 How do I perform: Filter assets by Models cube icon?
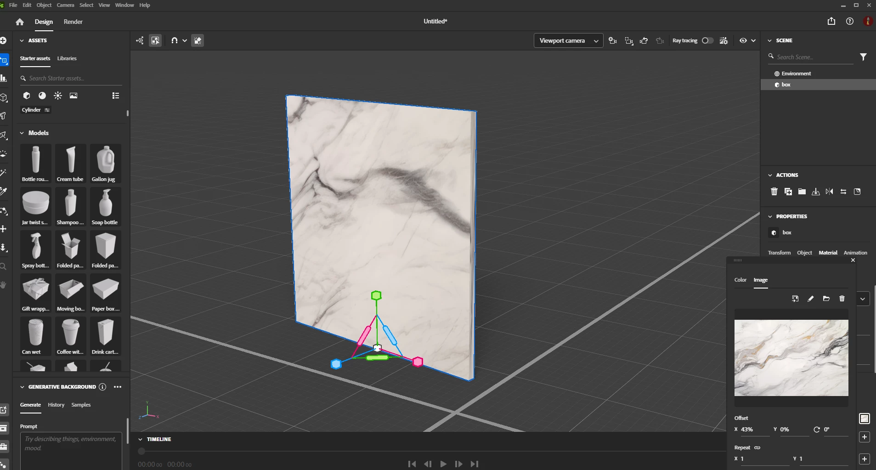[27, 96]
